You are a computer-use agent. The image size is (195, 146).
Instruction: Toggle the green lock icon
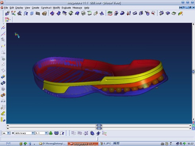click(51, 133)
